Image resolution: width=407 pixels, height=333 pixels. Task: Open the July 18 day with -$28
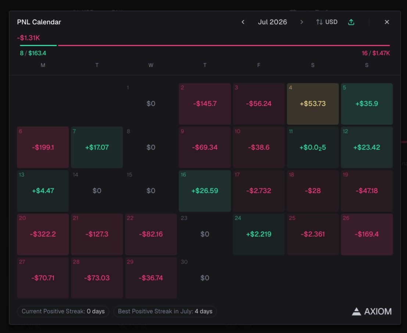pyautogui.click(x=313, y=191)
